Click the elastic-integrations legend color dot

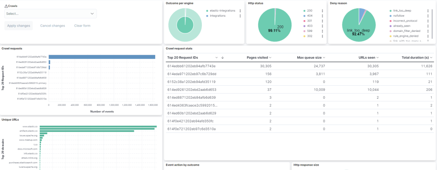pos(207,10)
